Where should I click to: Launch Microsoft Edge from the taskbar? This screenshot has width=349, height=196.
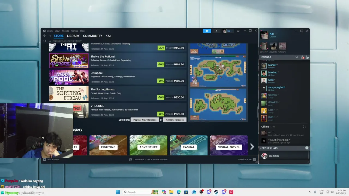click(x=179, y=192)
